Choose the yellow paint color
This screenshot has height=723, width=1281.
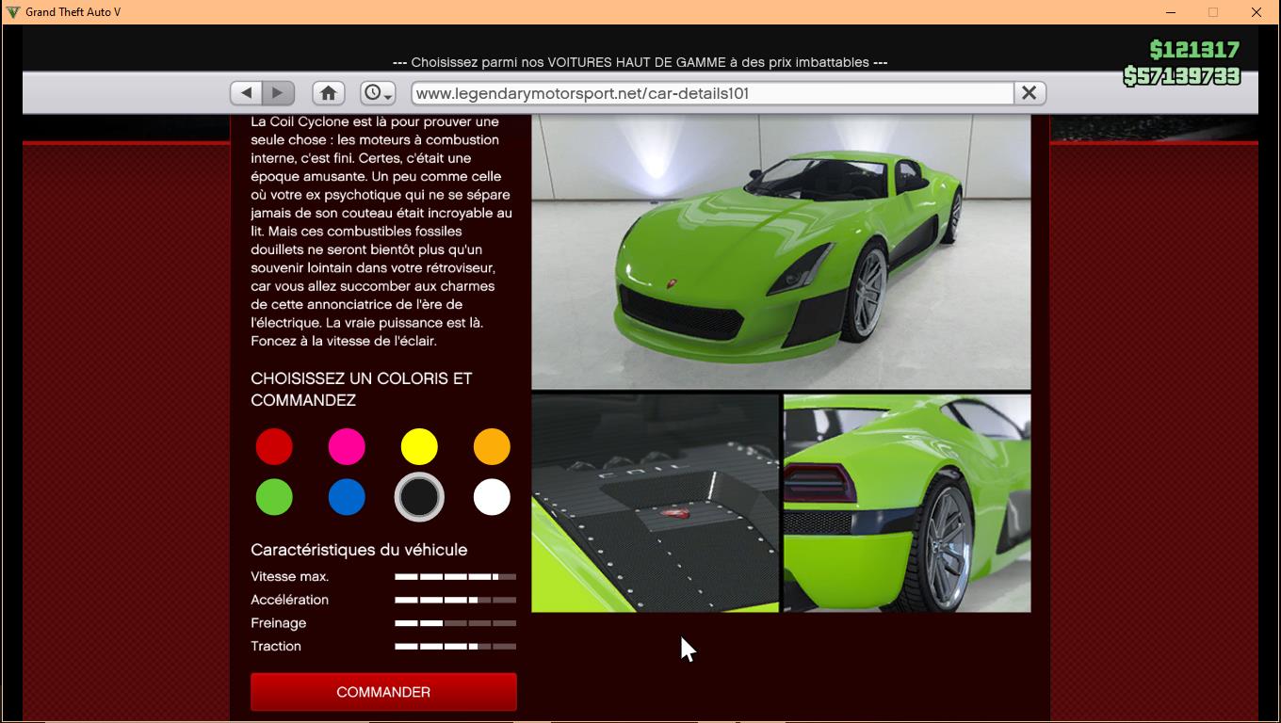pyautogui.click(x=419, y=446)
